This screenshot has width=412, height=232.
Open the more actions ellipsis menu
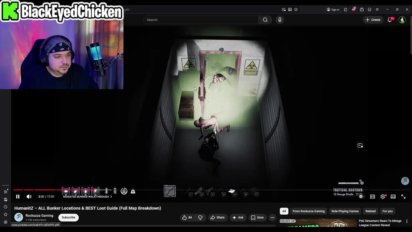point(272,217)
